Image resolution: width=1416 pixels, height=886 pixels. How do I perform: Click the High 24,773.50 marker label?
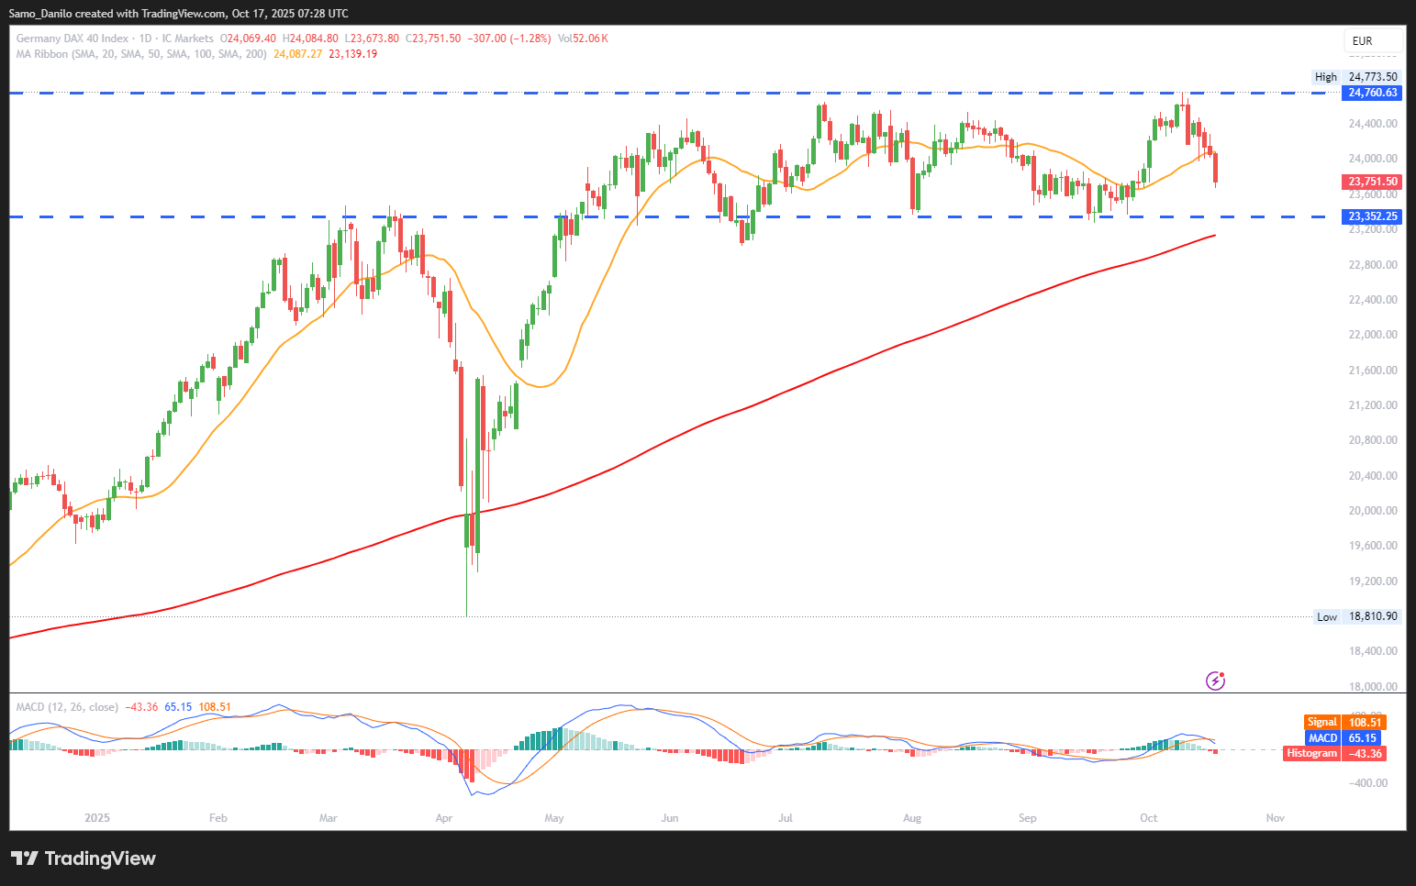(1356, 77)
